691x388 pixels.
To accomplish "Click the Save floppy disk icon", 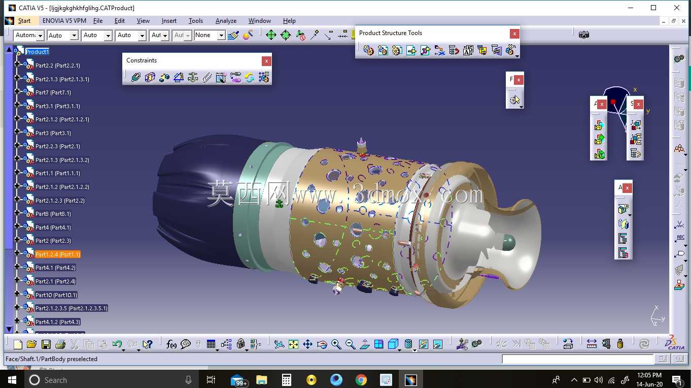I will tap(46, 344).
